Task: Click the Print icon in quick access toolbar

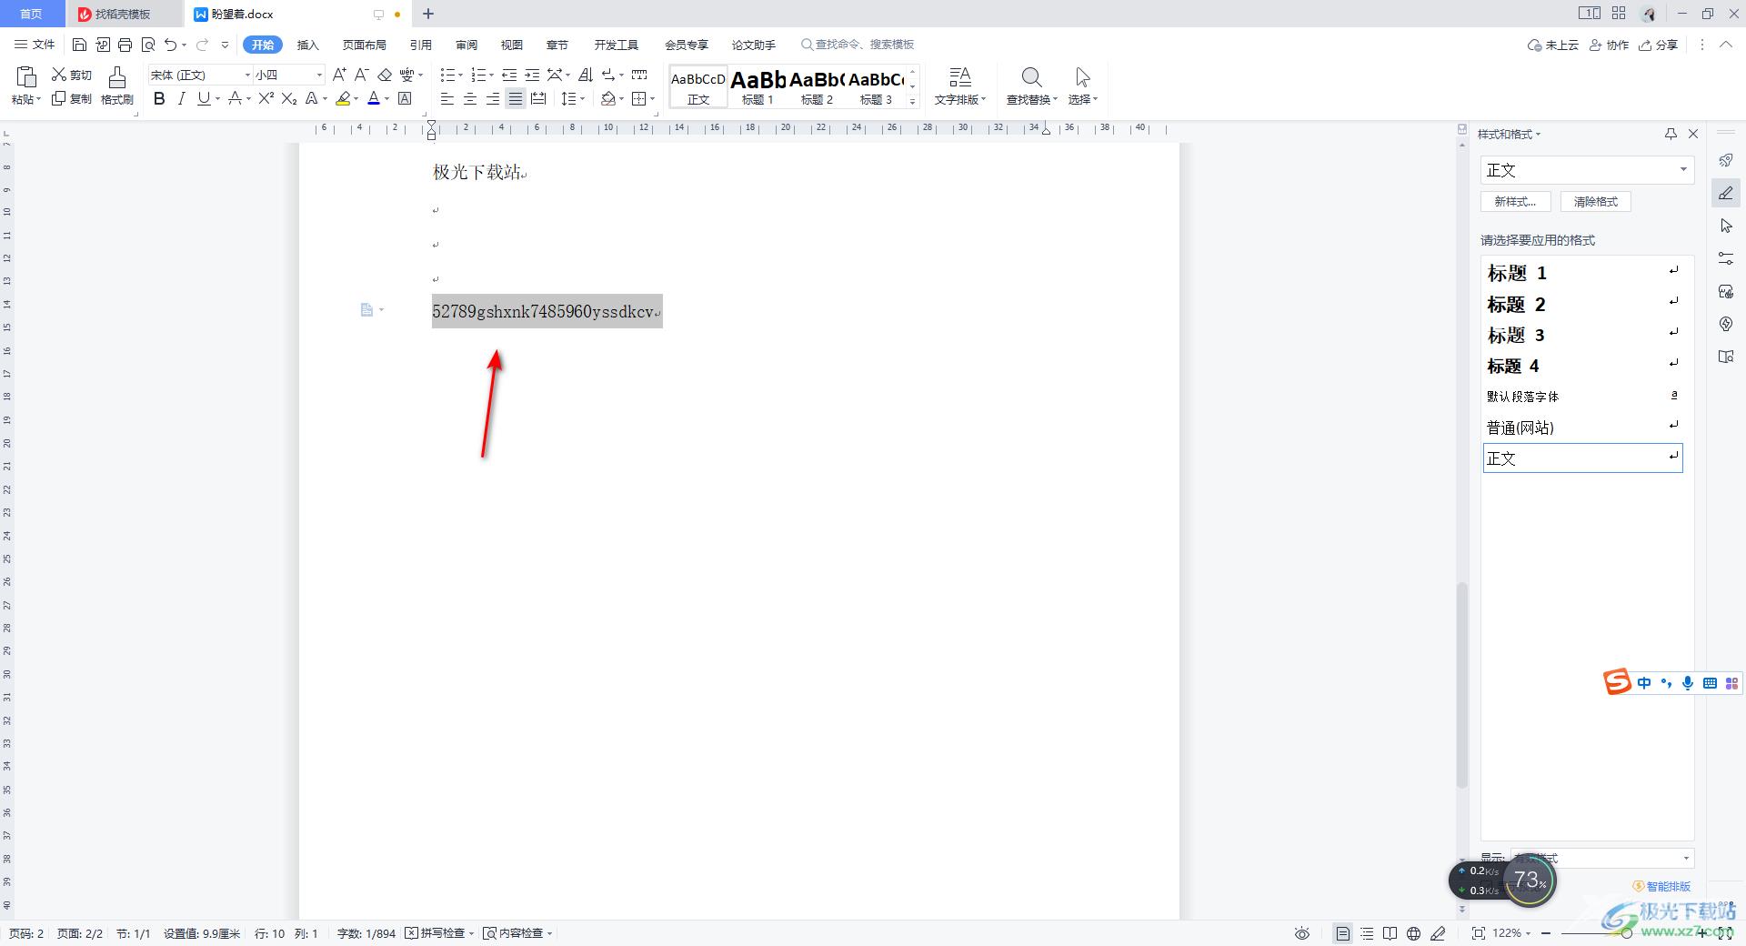Action: tap(125, 45)
